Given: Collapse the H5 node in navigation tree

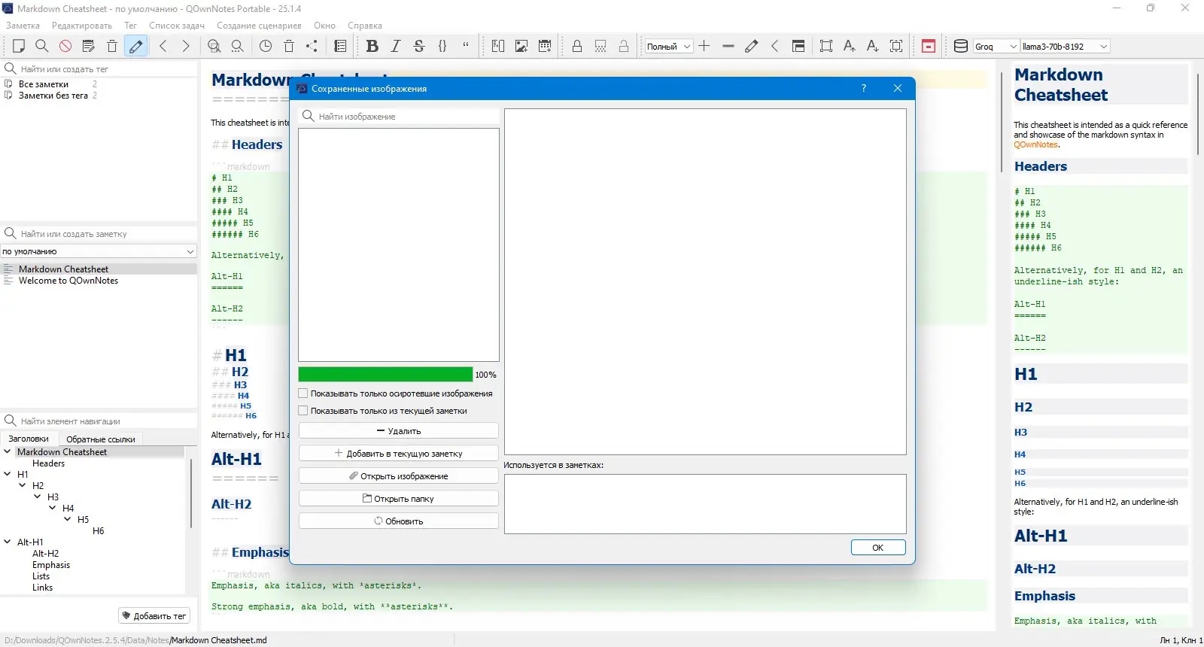Looking at the screenshot, I should (x=68, y=519).
